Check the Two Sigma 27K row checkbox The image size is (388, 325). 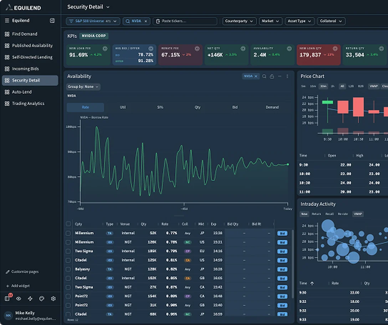pos(68,287)
